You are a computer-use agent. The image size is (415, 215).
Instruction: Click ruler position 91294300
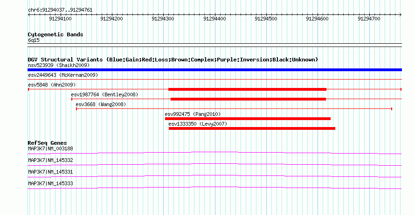click(x=163, y=19)
